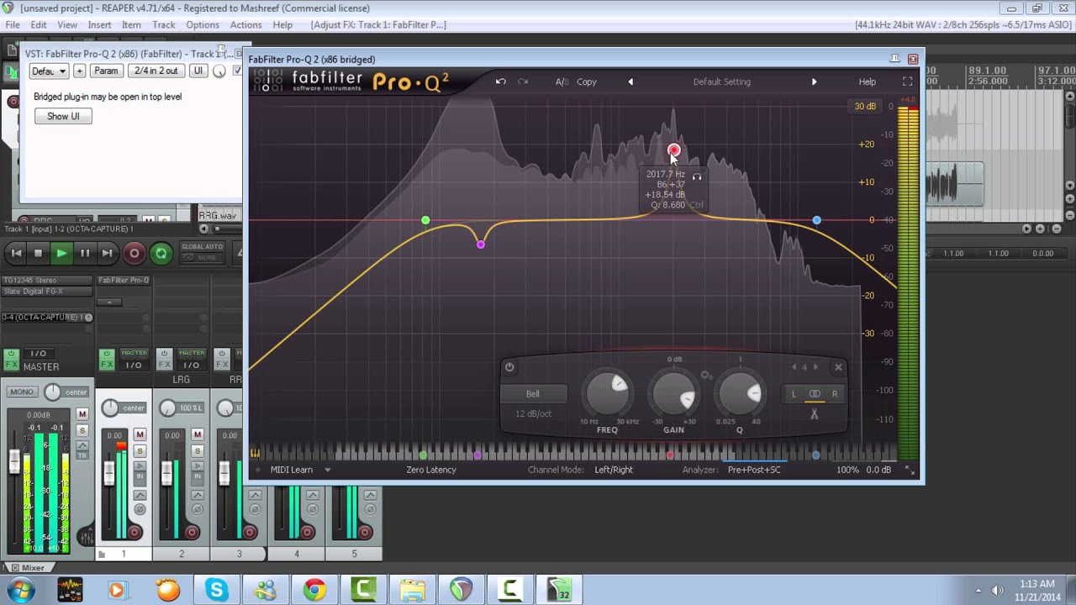Click the 100% output scale value
Viewport: 1076px width, 605px height.
pyautogui.click(x=847, y=470)
